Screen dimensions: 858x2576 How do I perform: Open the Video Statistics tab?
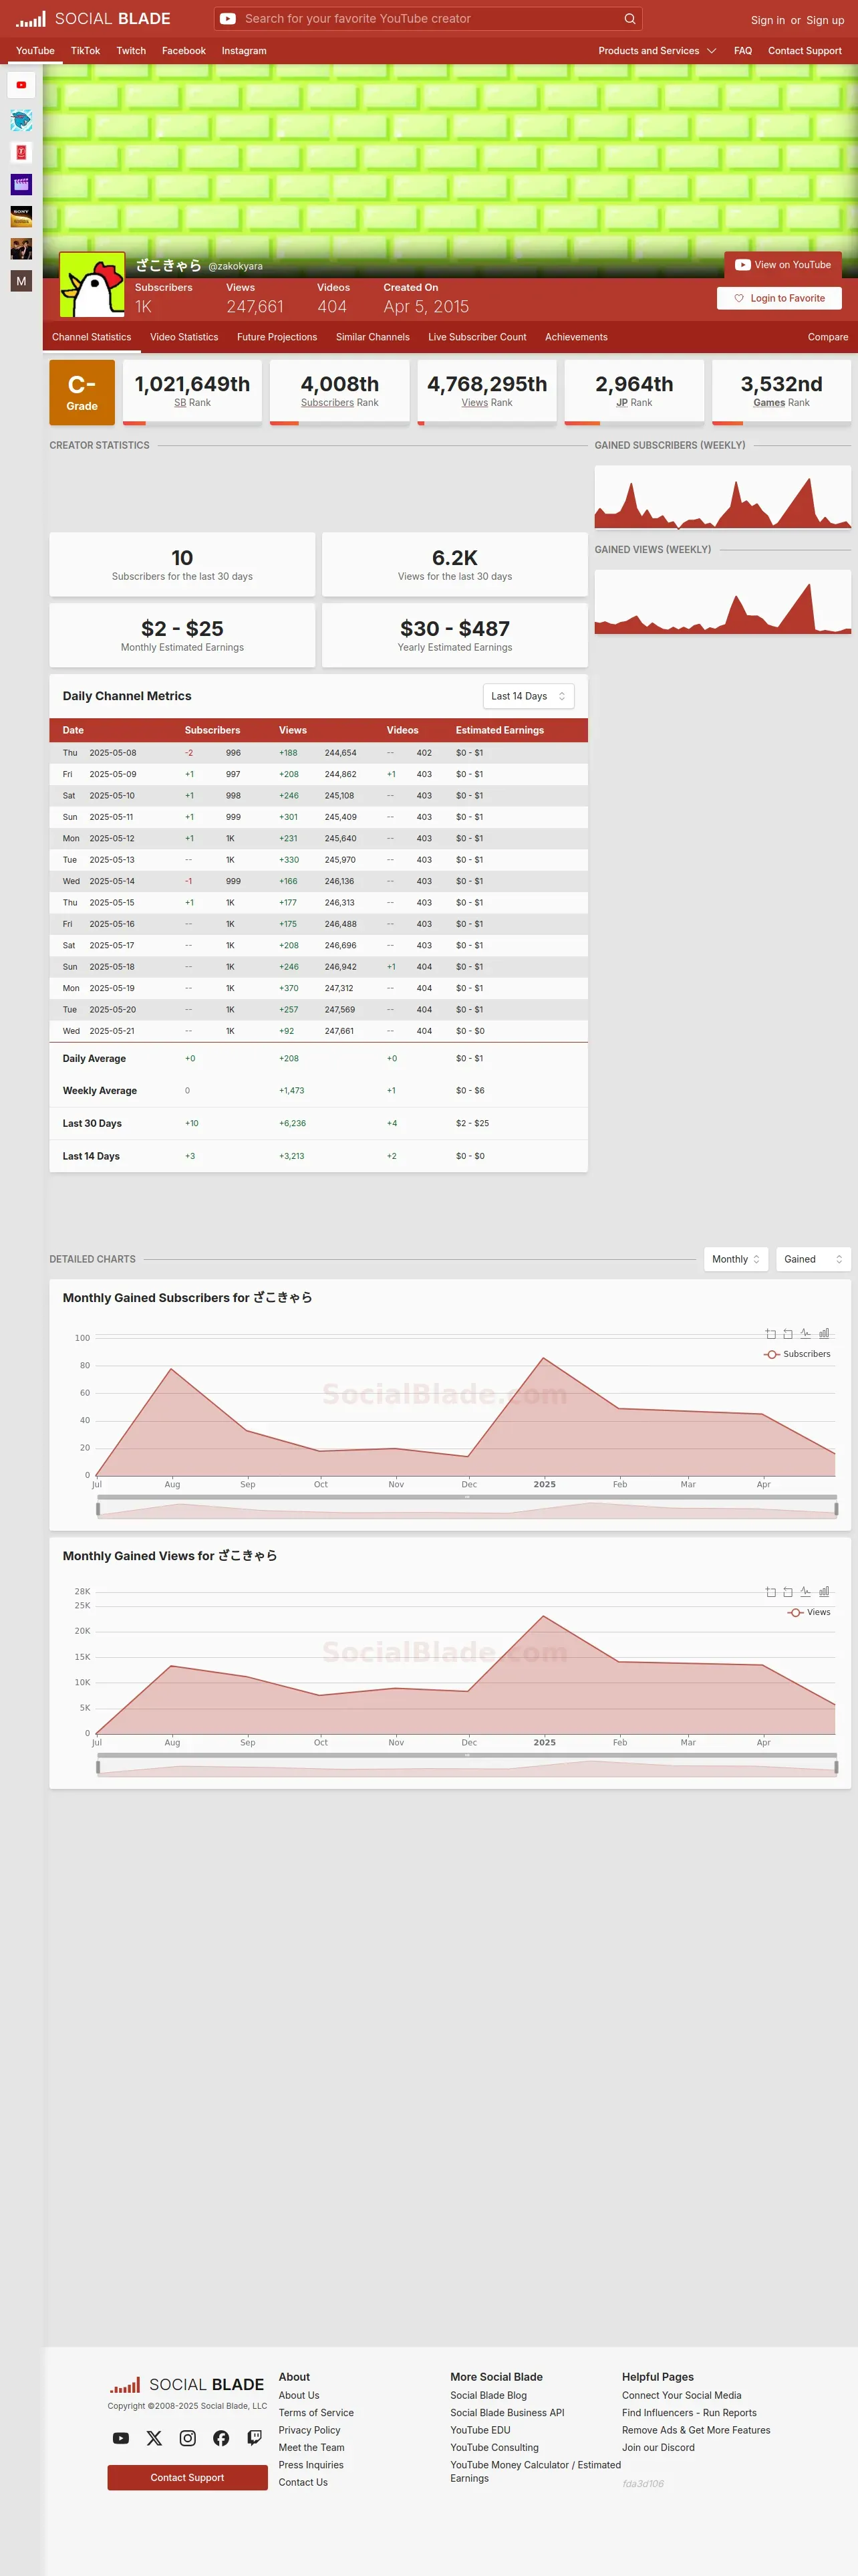(x=184, y=337)
